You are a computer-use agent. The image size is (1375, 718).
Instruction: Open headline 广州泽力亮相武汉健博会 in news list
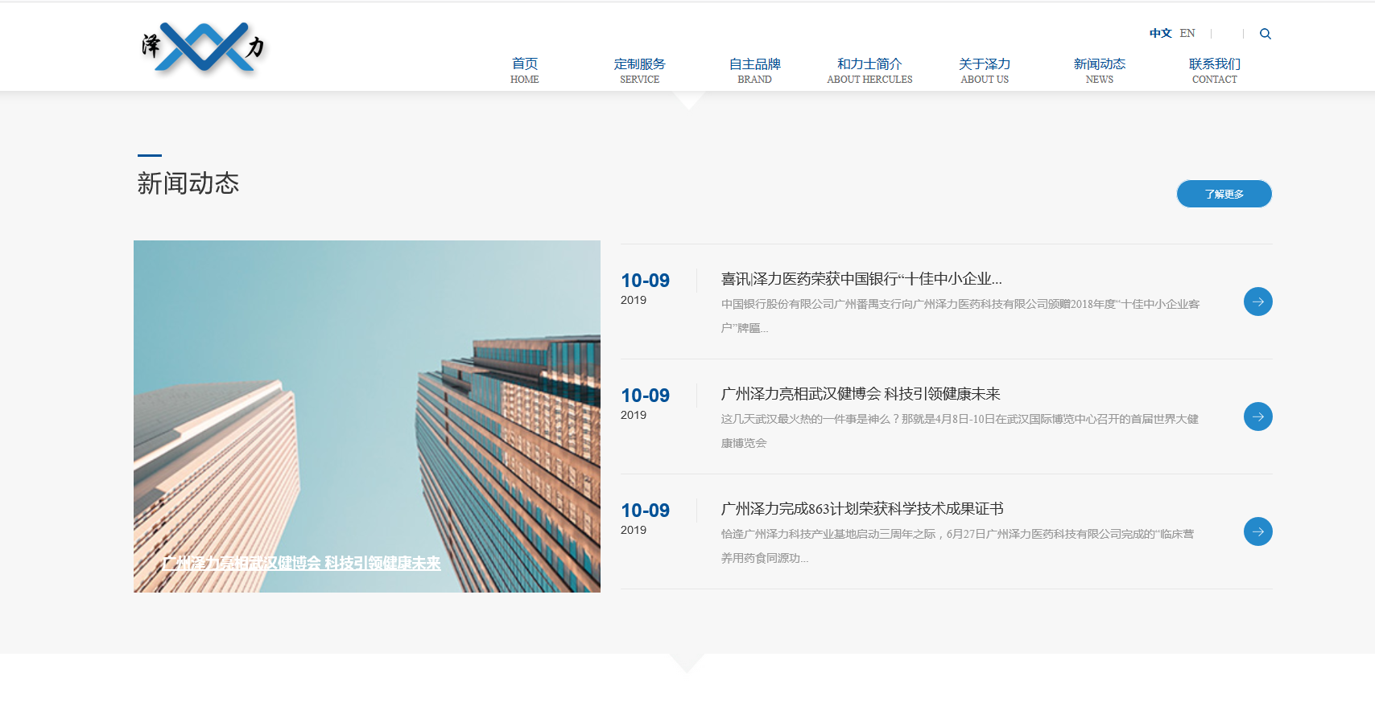(860, 394)
